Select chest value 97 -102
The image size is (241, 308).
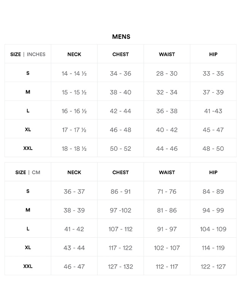[121, 210]
